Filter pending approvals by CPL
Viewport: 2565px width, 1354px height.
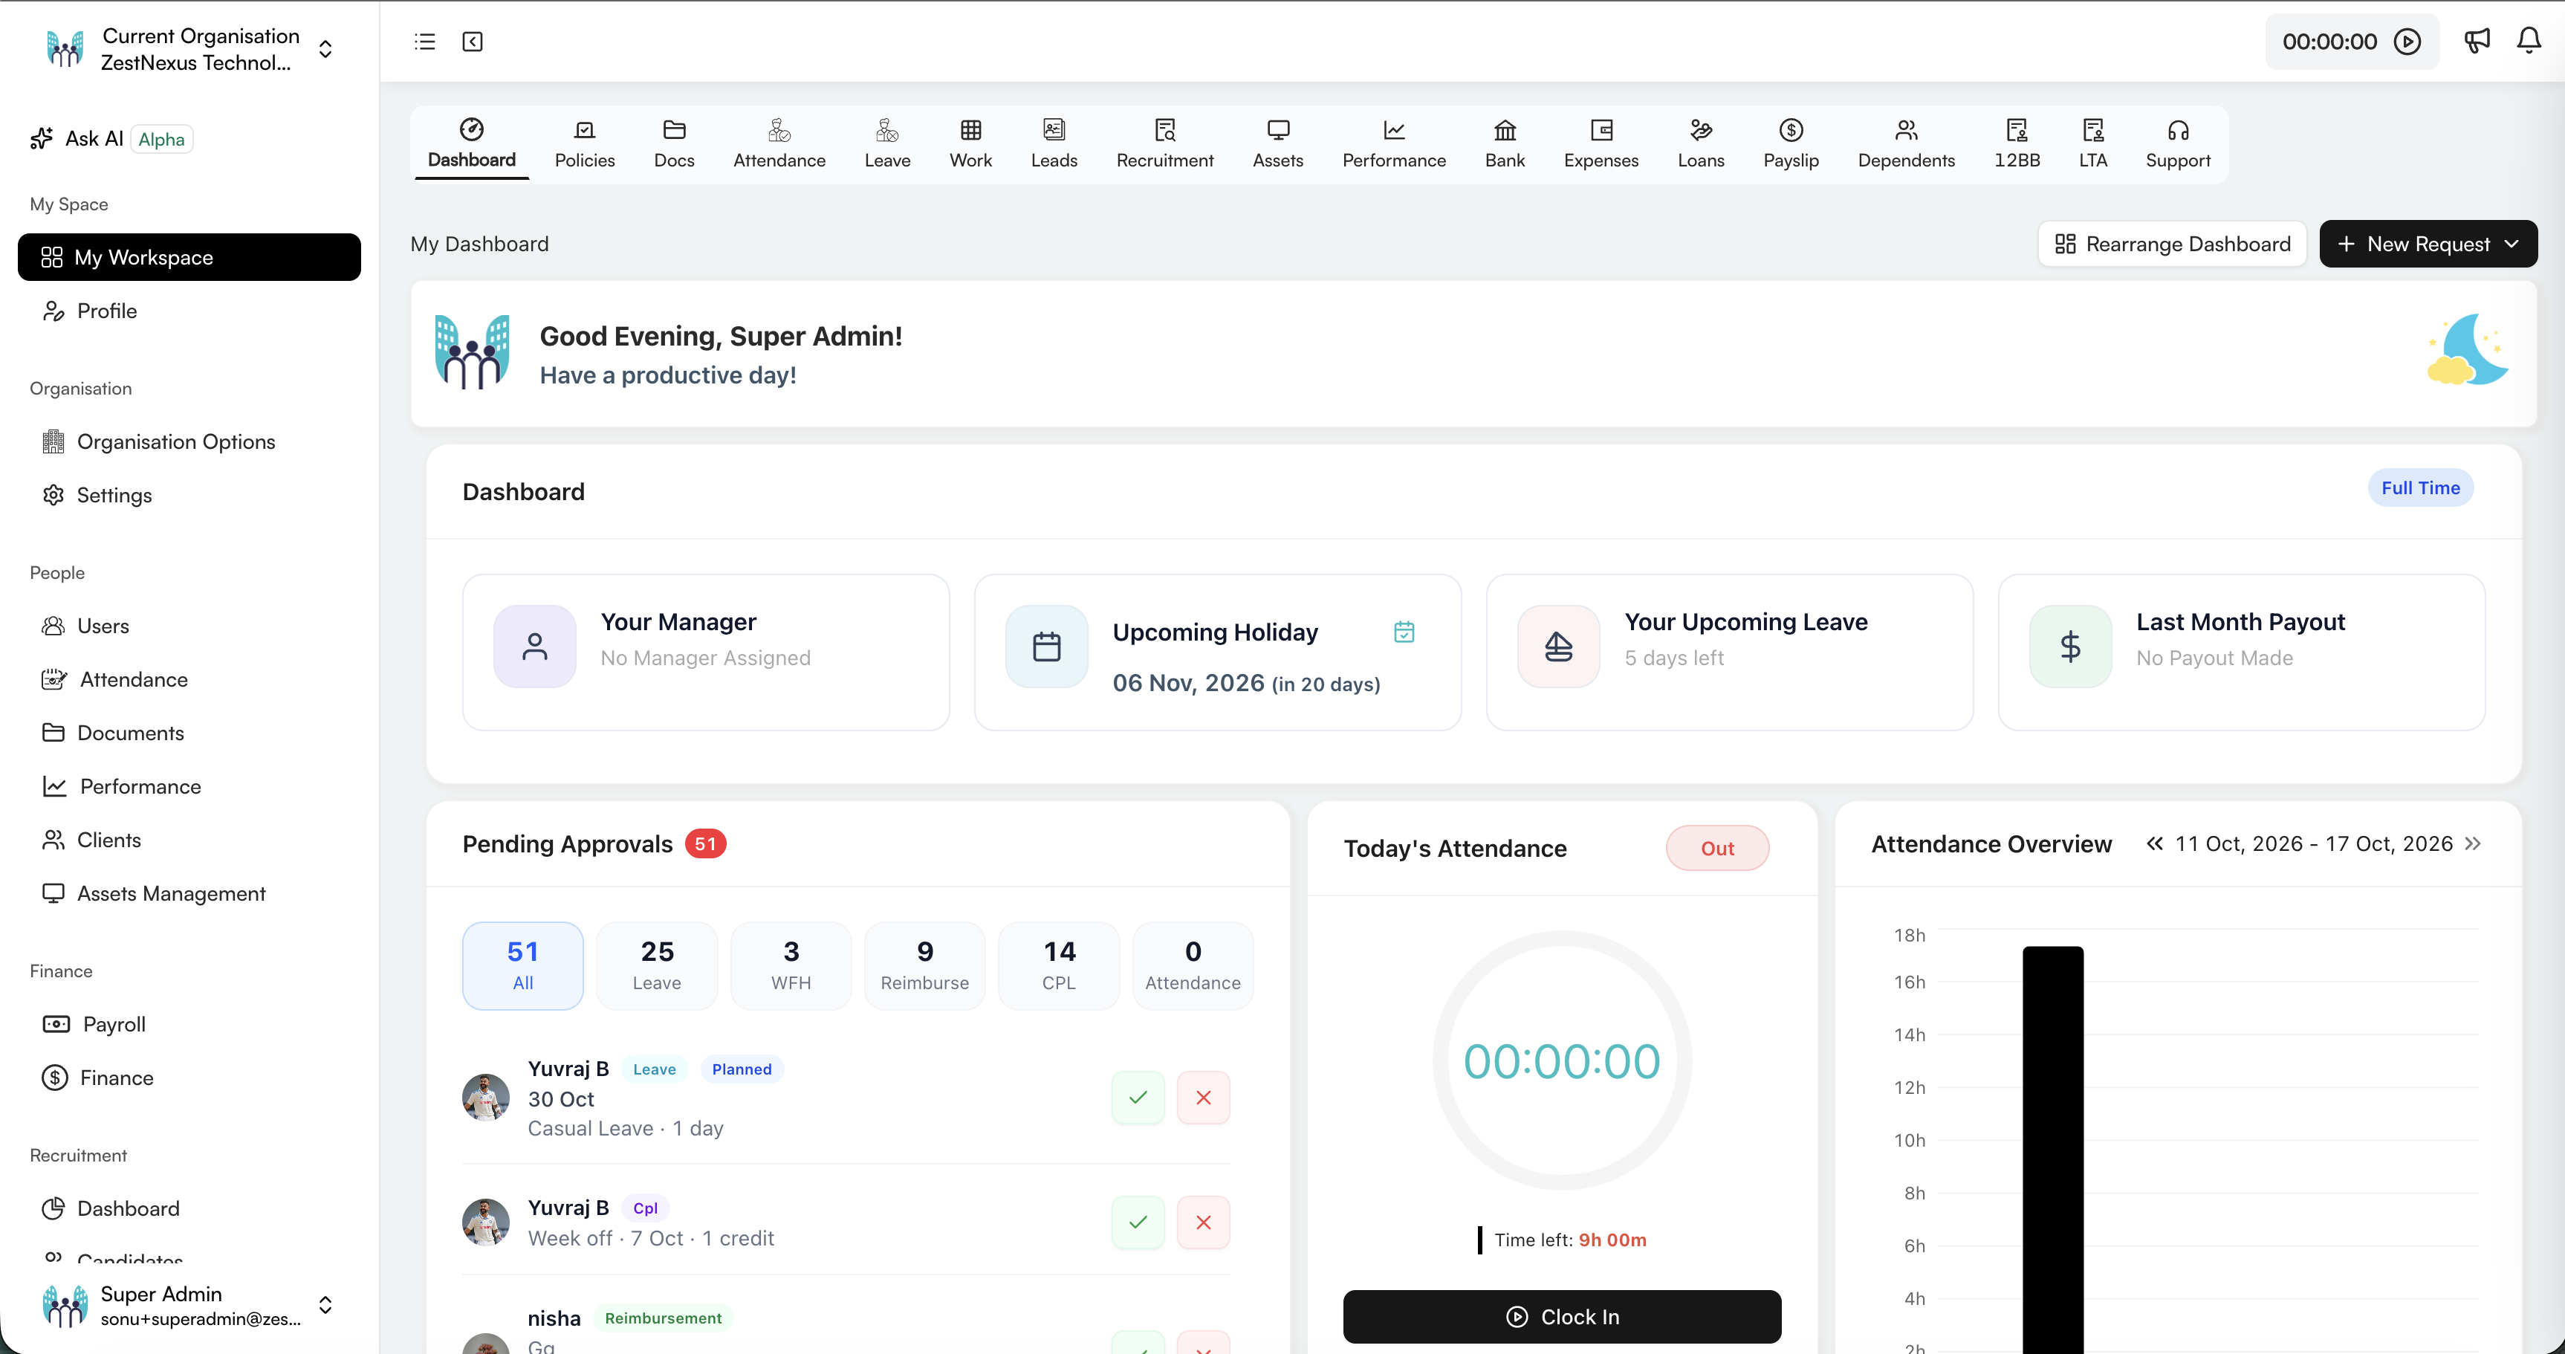[1060, 966]
